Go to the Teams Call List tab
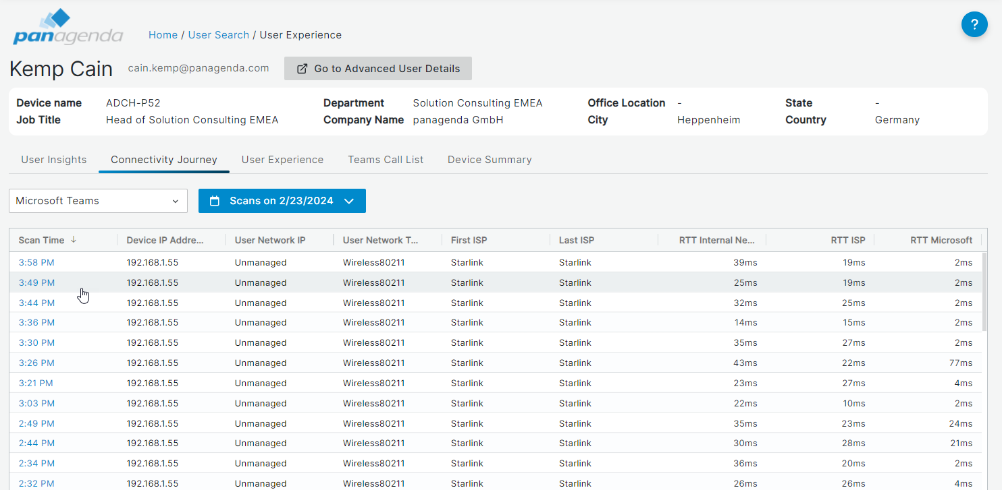The height and width of the screenshot is (490, 1002). (x=386, y=160)
